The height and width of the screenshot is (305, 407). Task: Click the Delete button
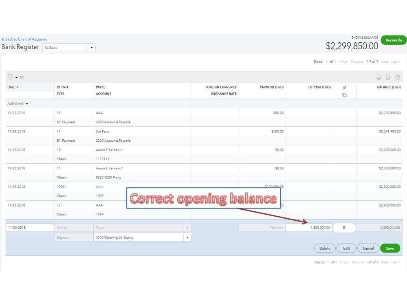[x=325, y=248]
